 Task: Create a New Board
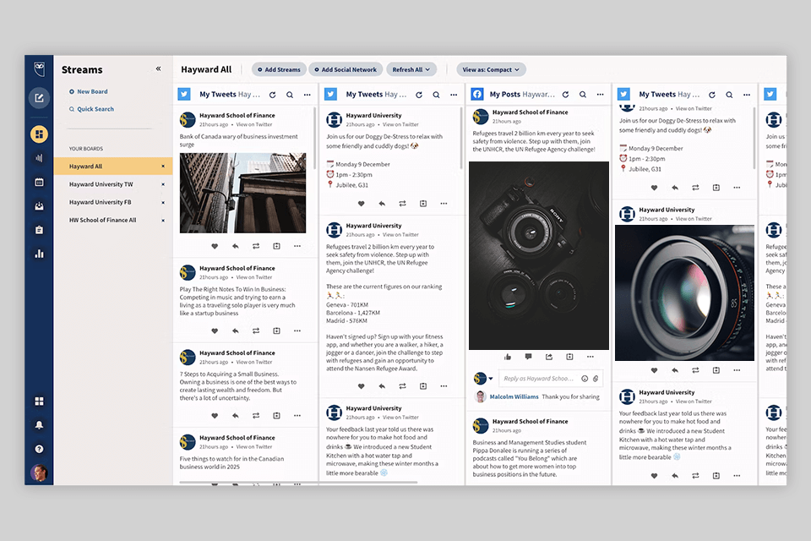[89, 91]
